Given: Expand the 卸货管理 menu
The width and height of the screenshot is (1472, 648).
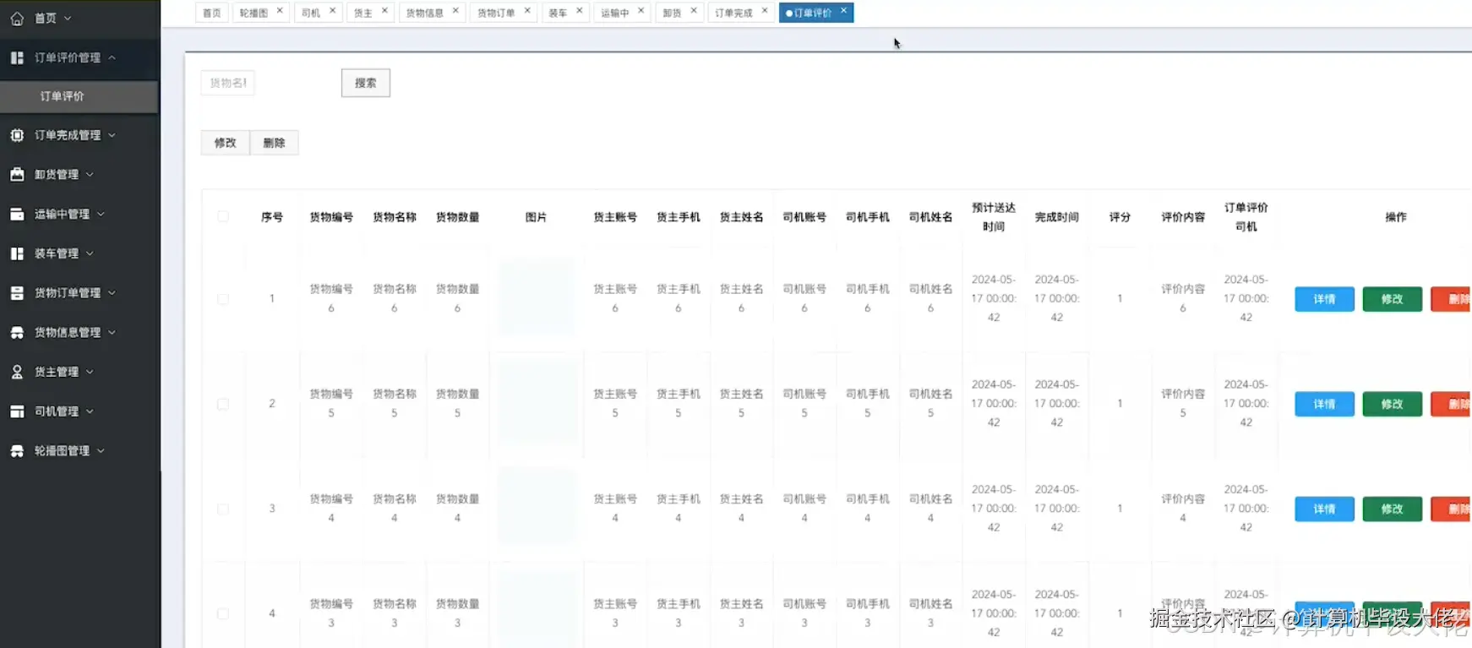Looking at the screenshot, I should (x=90, y=175).
